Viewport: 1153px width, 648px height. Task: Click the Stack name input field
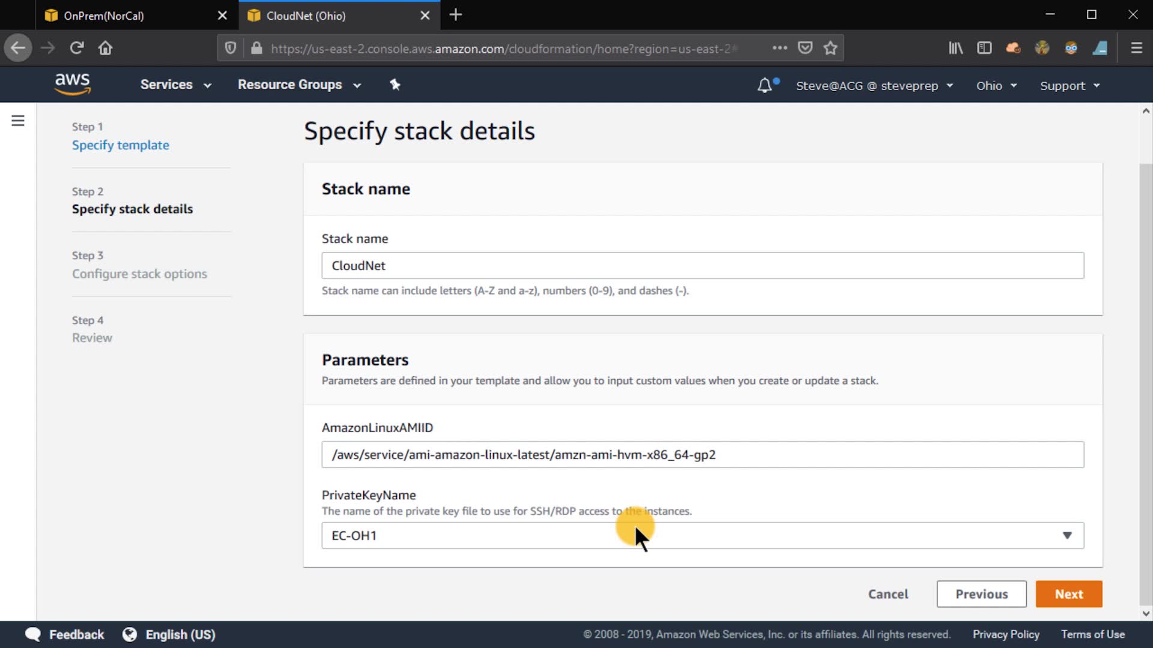(703, 266)
